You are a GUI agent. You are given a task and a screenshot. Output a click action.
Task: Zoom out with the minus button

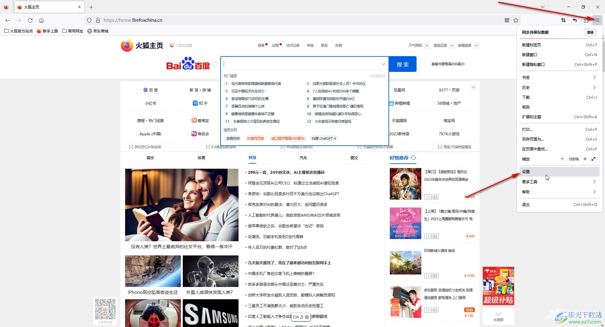562,159
